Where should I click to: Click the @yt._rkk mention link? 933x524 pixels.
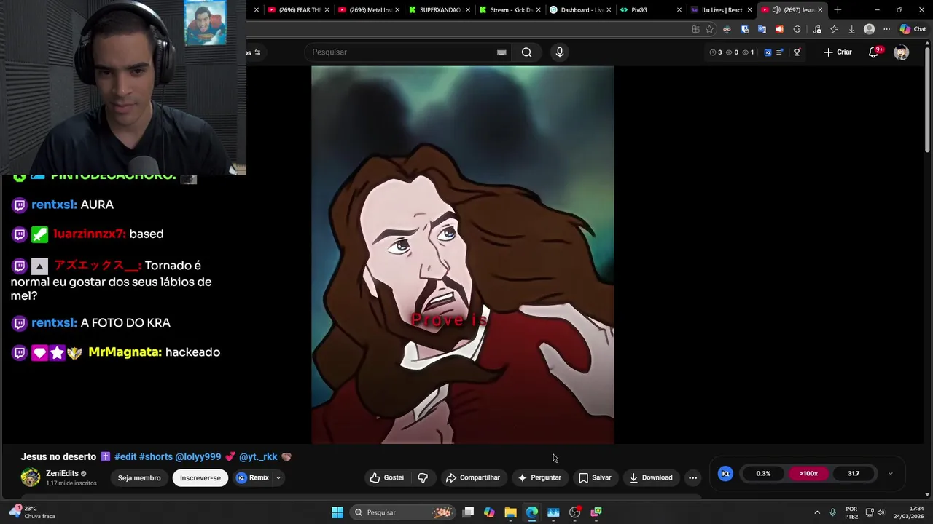coord(258,456)
